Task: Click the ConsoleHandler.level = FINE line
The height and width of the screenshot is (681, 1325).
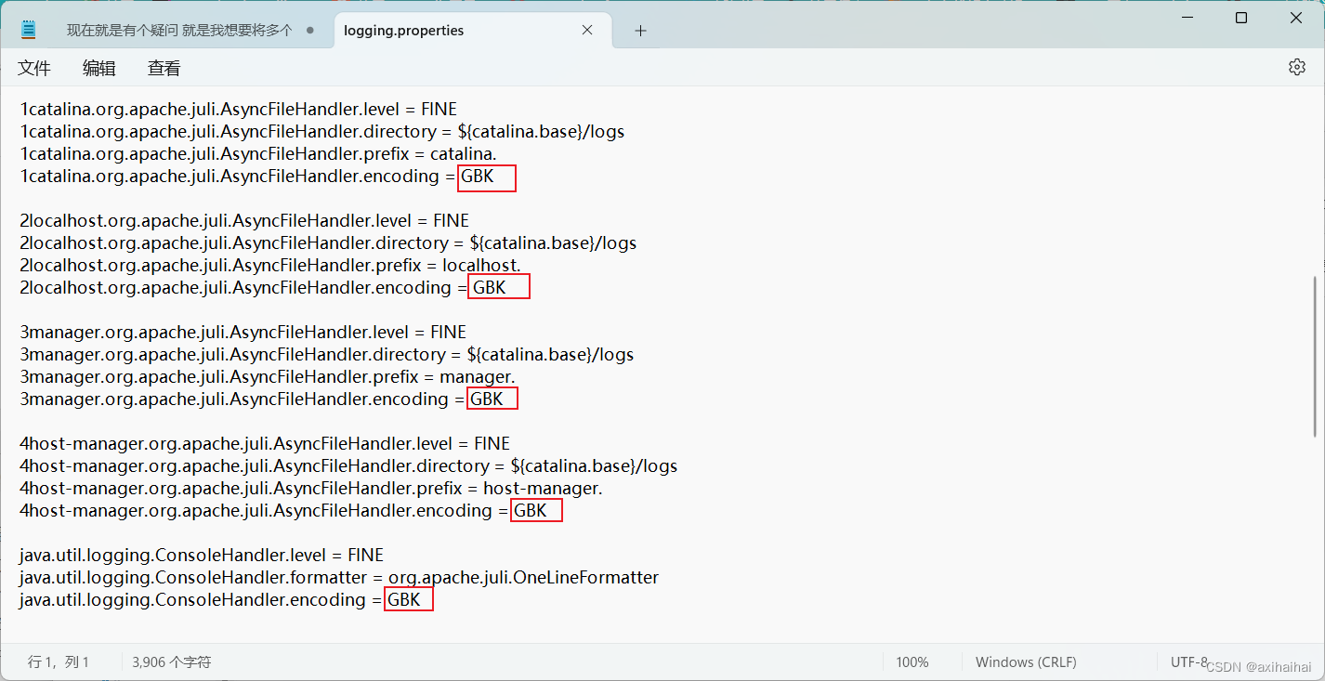Action: (202, 555)
